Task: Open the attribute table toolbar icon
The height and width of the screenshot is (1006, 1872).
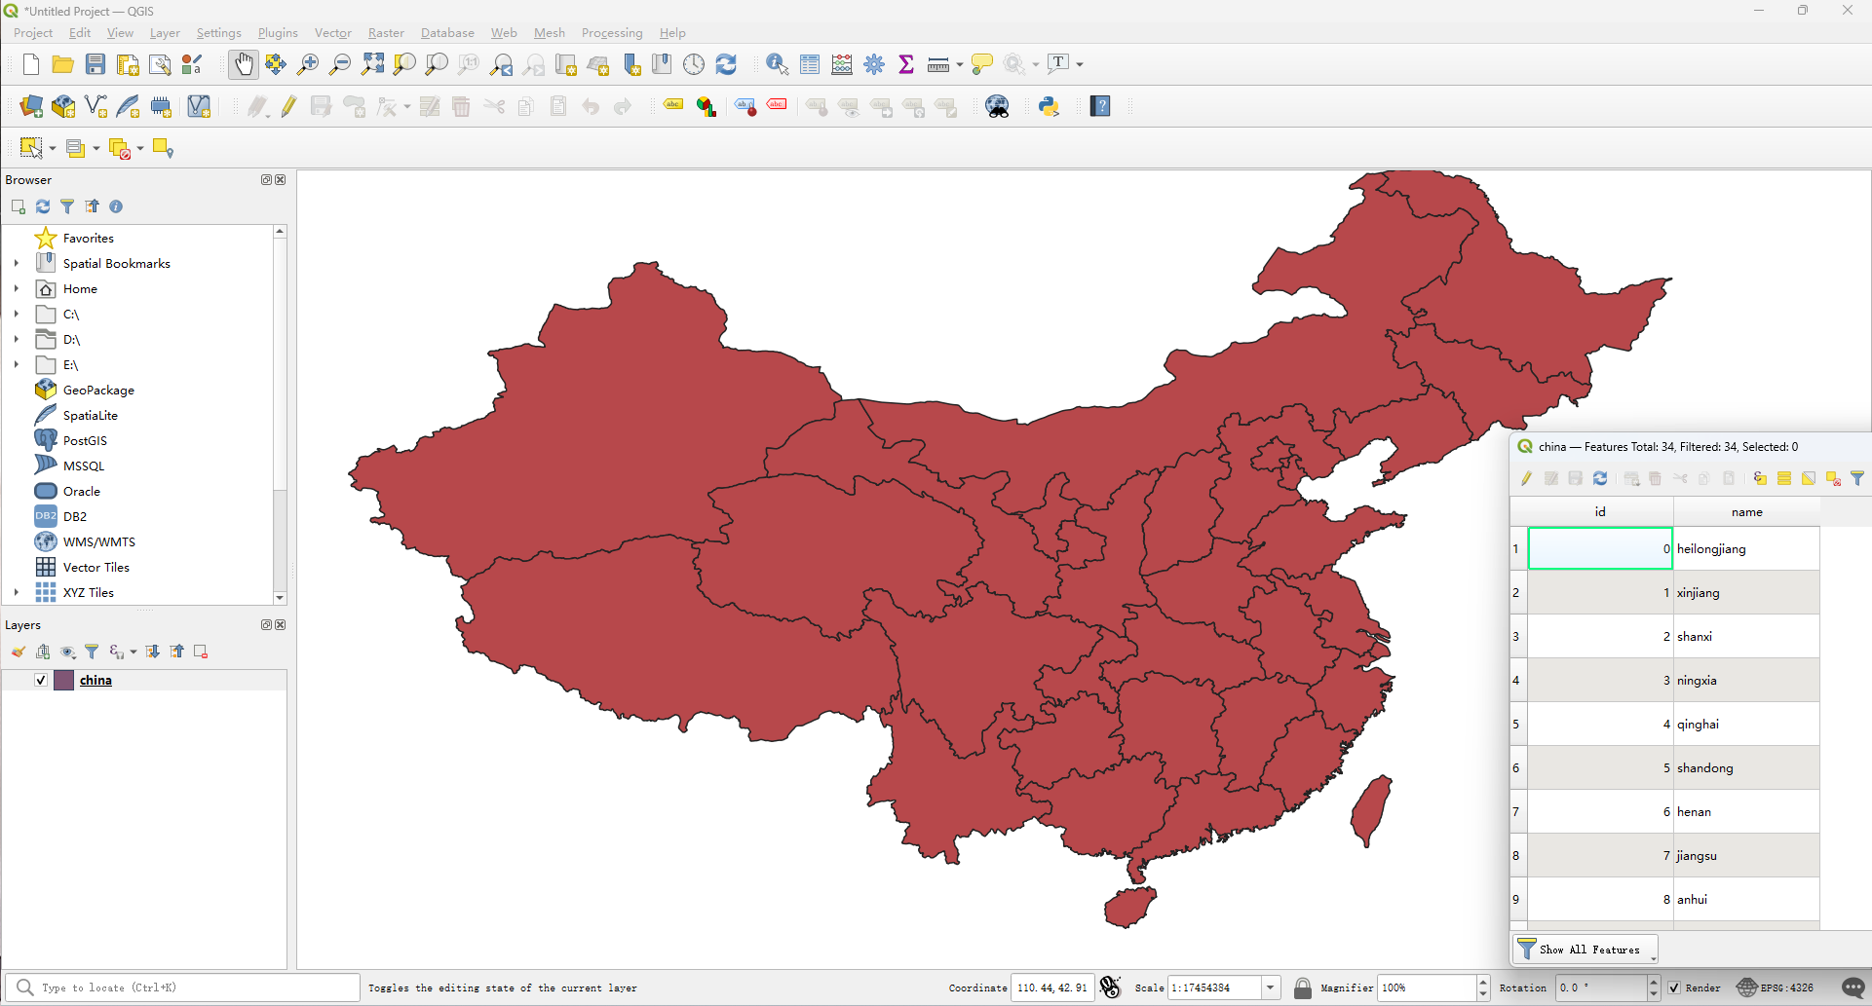Action: click(x=810, y=64)
